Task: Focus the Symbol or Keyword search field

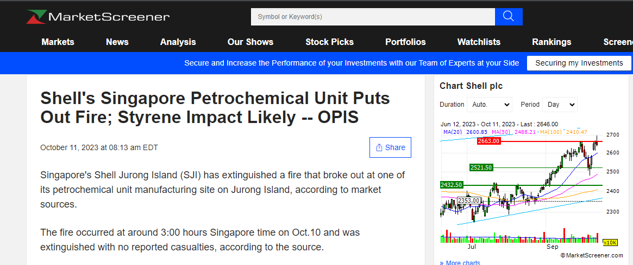Action: (x=373, y=17)
